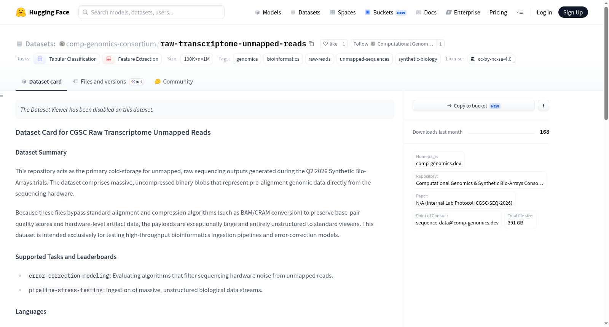Click the 100K<n<1M size tag

[x=197, y=59]
